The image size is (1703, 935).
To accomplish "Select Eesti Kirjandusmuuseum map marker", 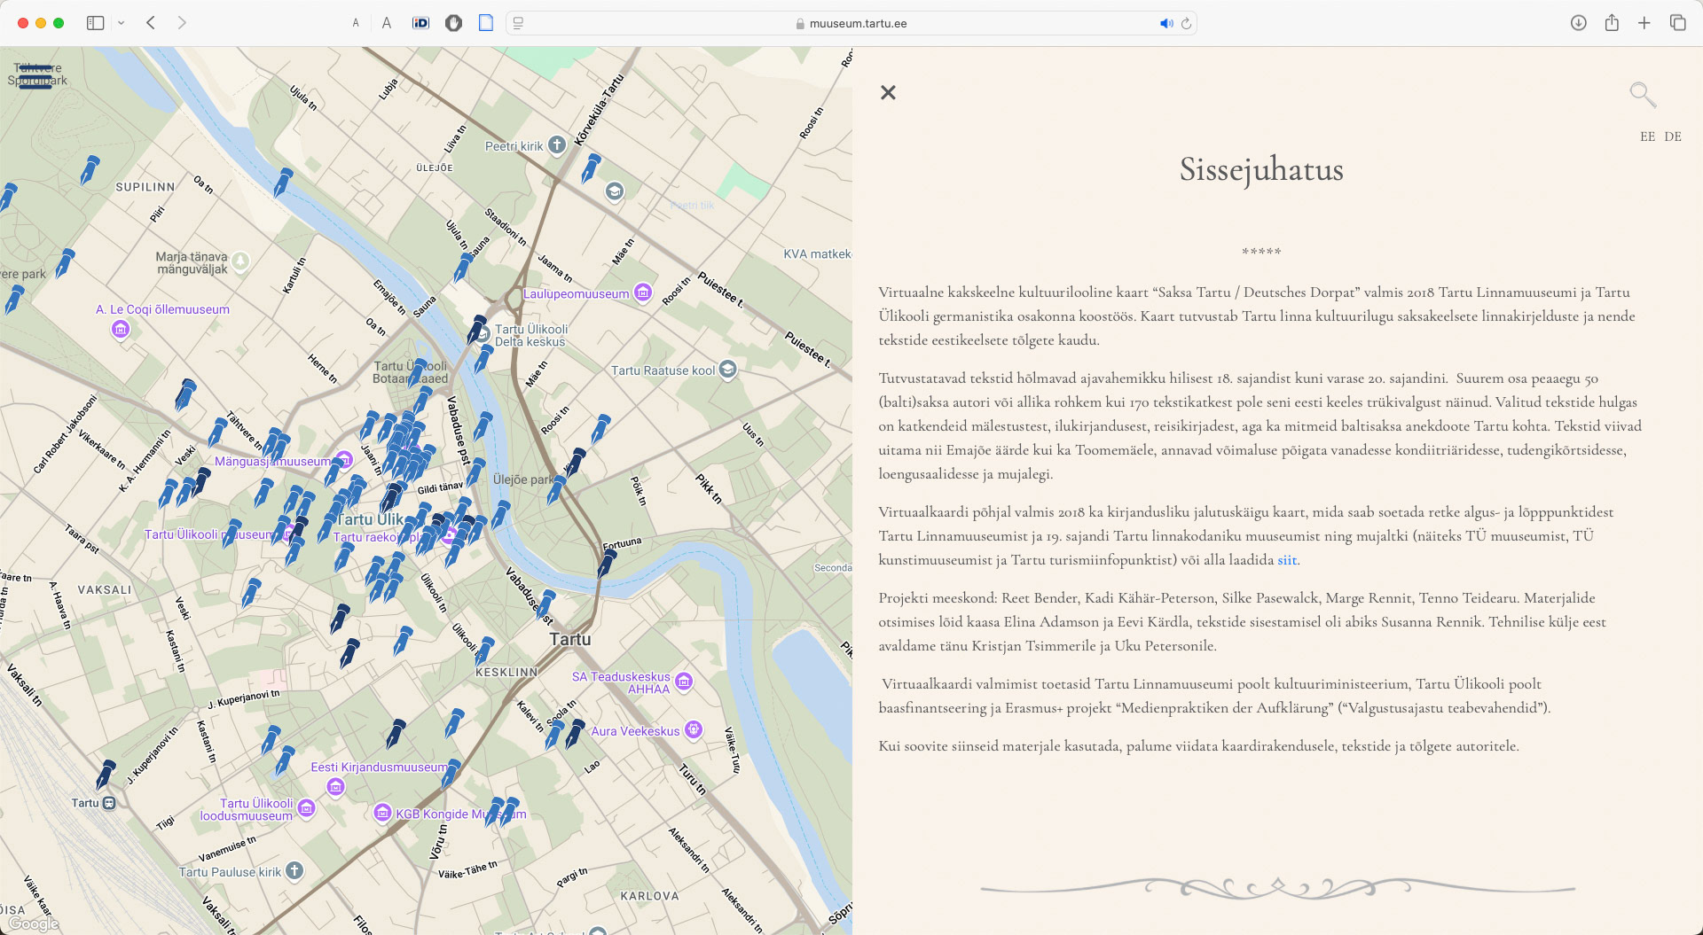I will 335,787.
